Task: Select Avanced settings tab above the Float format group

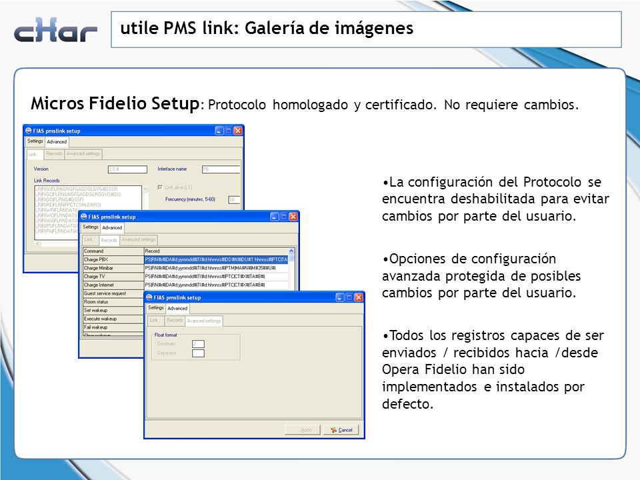Action: [204, 321]
